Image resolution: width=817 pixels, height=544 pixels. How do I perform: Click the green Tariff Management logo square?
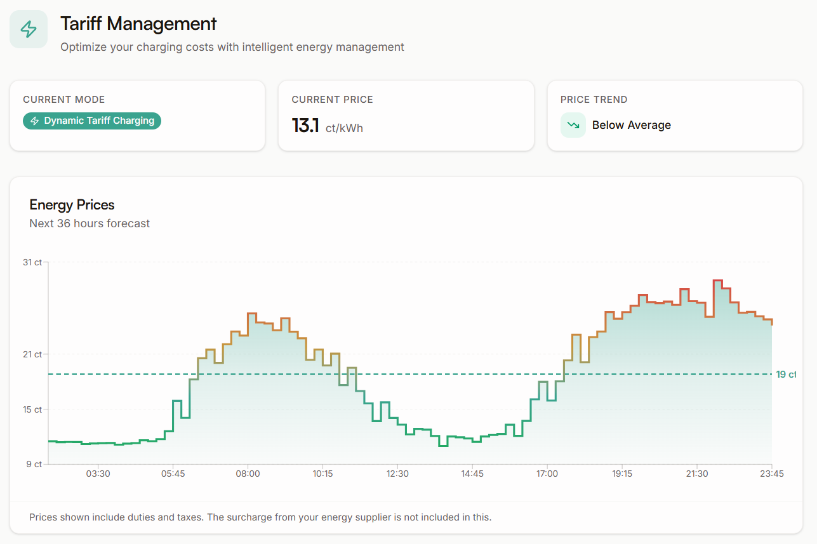click(x=29, y=29)
